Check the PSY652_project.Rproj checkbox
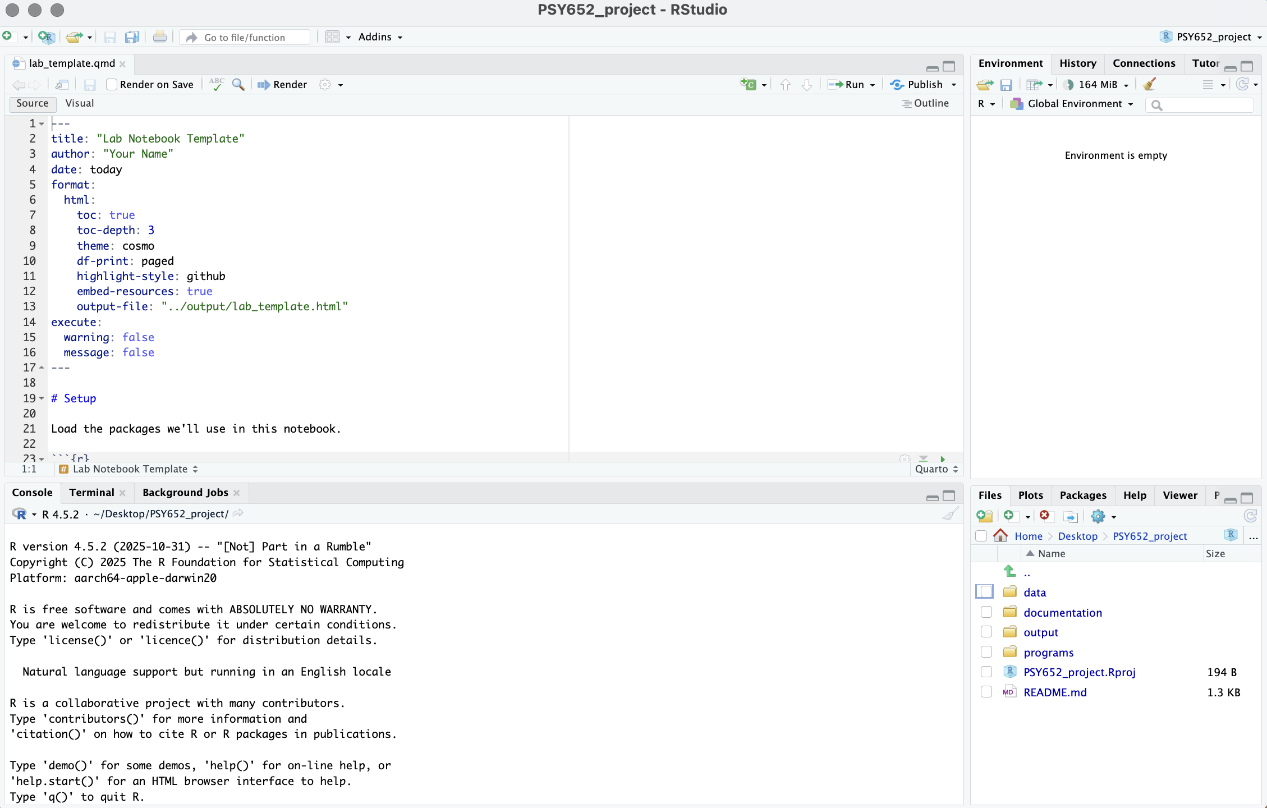Viewport: 1267px width, 808px height. (x=986, y=672)
